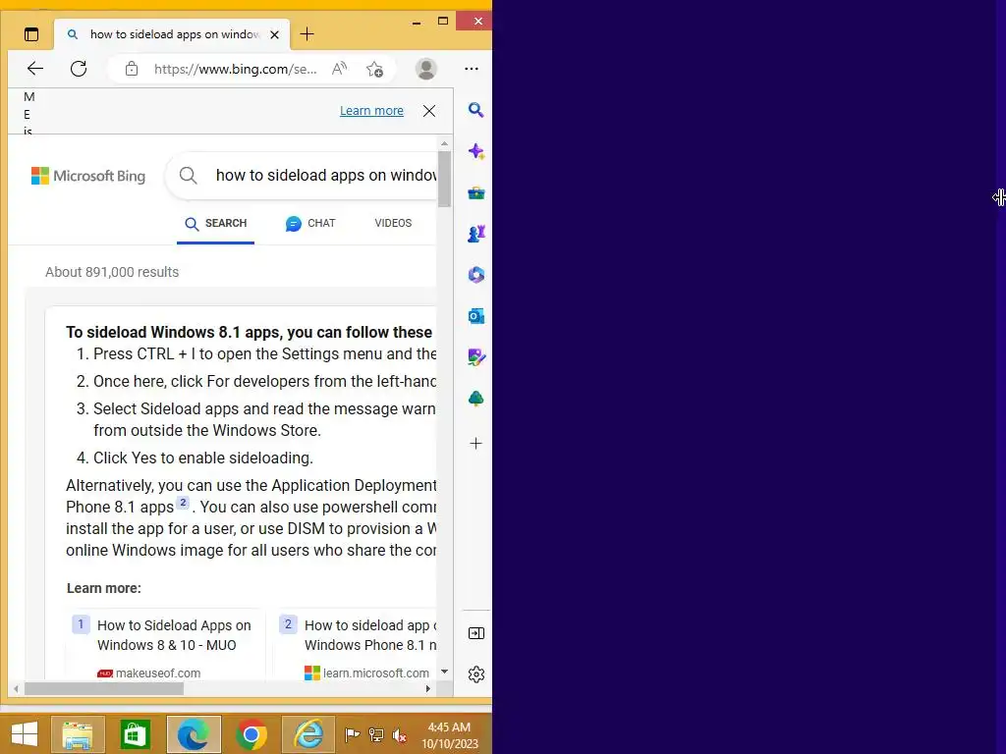Click the Bing address bar URL
The width and height of the screenshot is (1006, 754).
235,70
